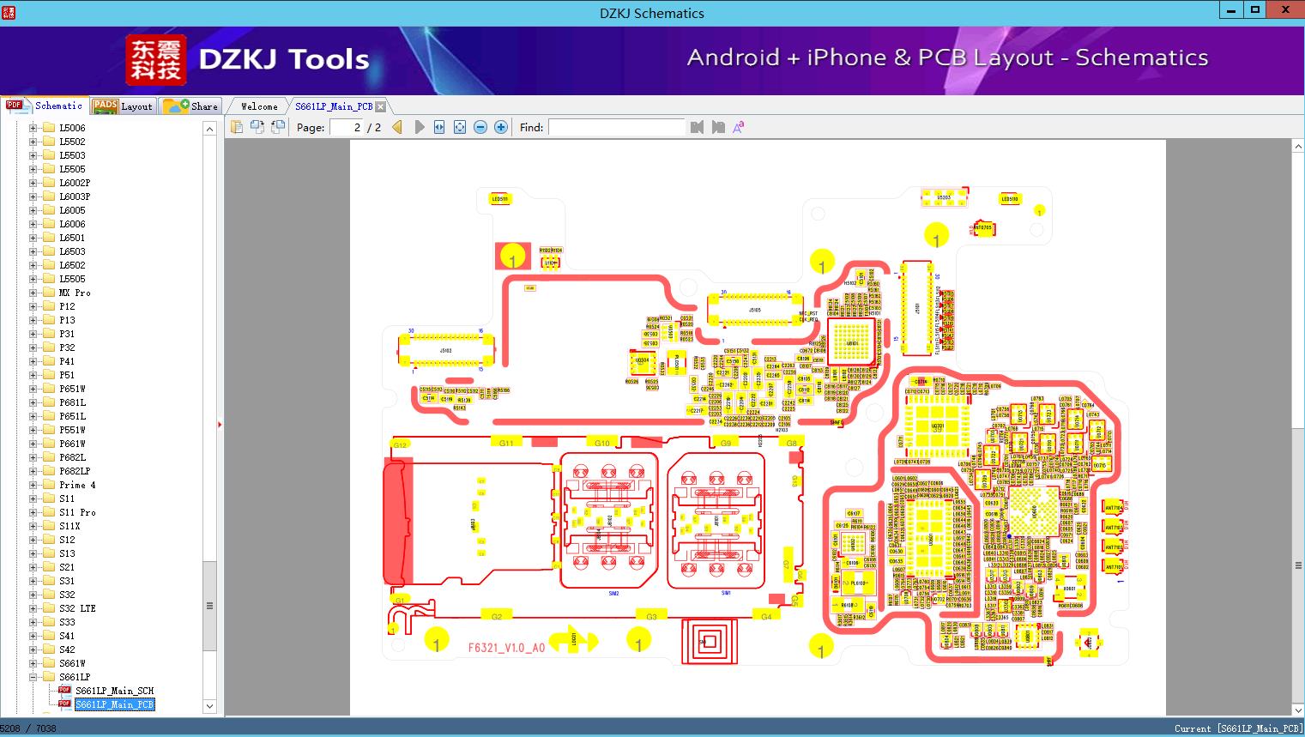Maximize the DZKJ Schematics window
This screenshot has height=737, width=1305.
tap(1255, 10)
